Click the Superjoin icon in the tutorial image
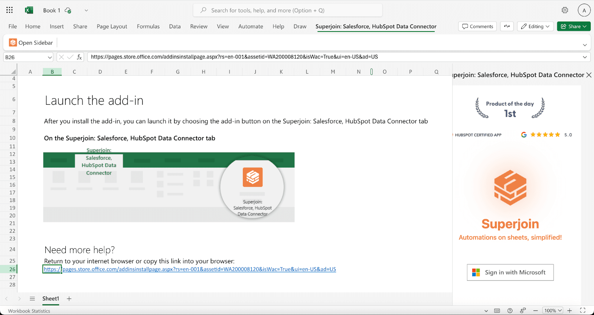The height and width of the screenshot is (315, 594). tap(252, 177)
